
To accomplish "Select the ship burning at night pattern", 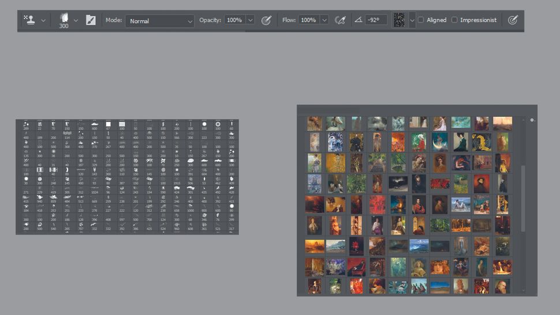I will (x=398, y=205).
